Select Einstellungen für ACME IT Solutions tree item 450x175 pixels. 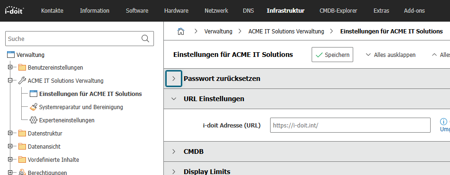[x=90, y=94]
